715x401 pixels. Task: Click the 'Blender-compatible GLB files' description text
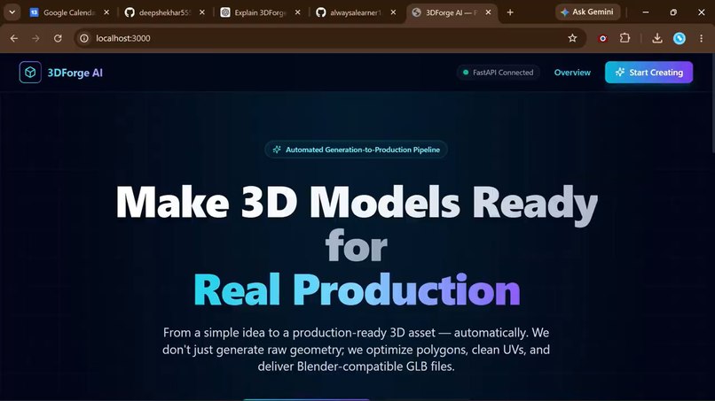(376, 366)
